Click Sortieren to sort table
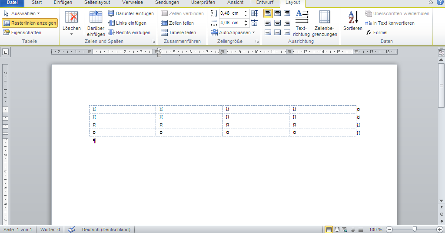The width and height of the screenshot is (445, 233). tap(353, 21)
